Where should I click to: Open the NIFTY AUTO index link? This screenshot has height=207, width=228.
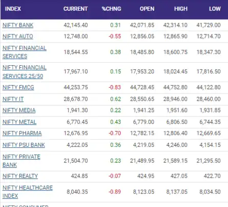coord(18,36)
